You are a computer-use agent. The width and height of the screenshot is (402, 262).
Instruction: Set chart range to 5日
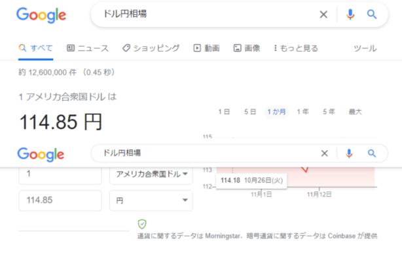(250, 112)
